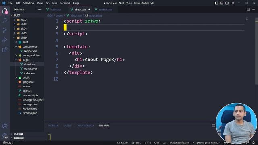Click Ln 2, Col 1 in status bar
This screenshot has height=145, width=258.
click(123, 143)
